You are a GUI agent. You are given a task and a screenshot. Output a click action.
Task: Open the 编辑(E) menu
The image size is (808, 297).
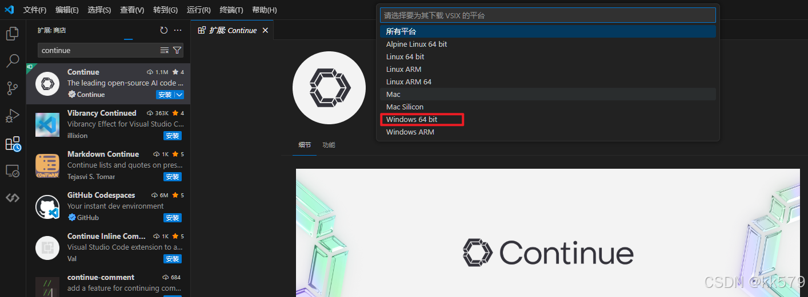pos(67,10)
